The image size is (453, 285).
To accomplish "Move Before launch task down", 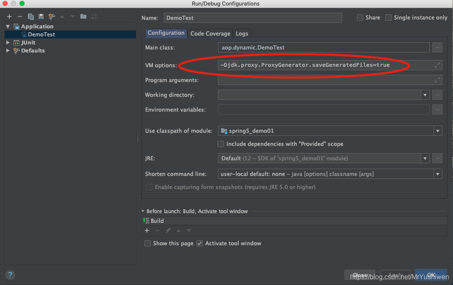I will [x=189, y=230].
